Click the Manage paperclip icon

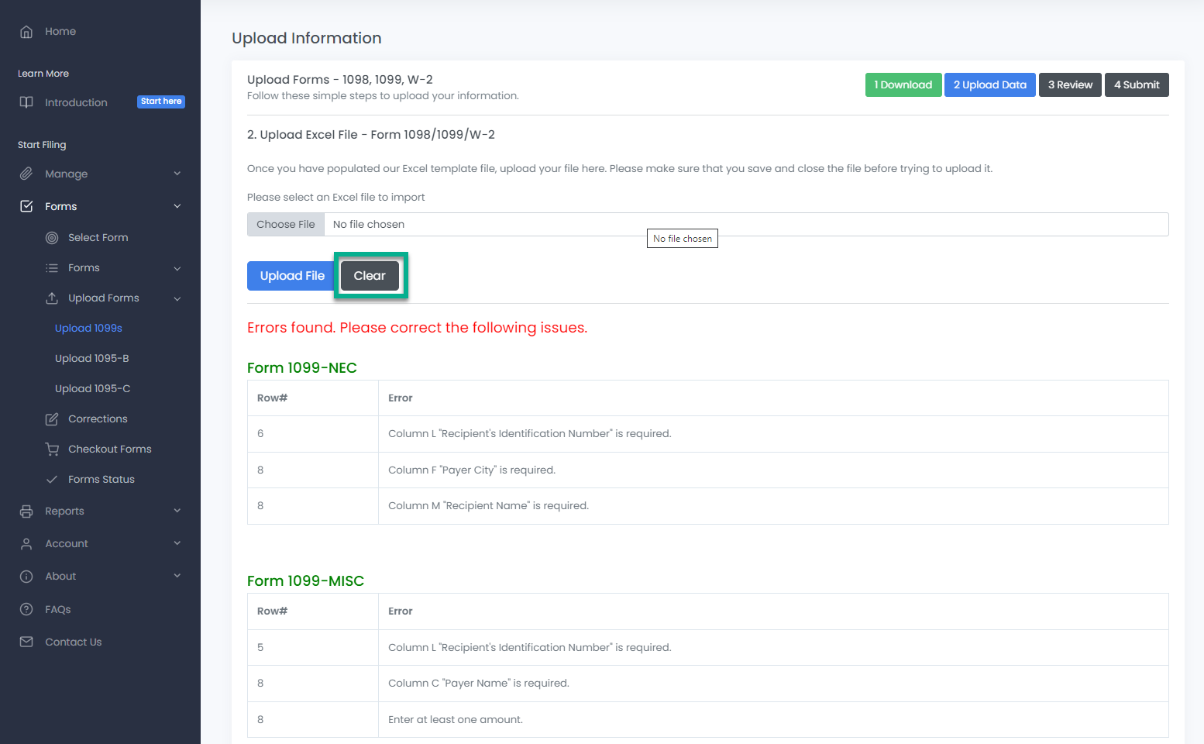[x=26, y=174]
